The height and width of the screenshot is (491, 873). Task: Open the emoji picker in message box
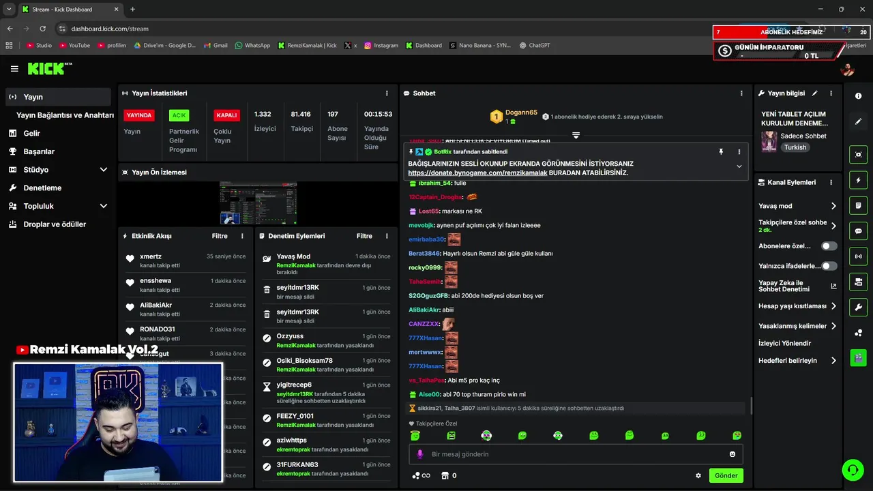click(733, 454)
